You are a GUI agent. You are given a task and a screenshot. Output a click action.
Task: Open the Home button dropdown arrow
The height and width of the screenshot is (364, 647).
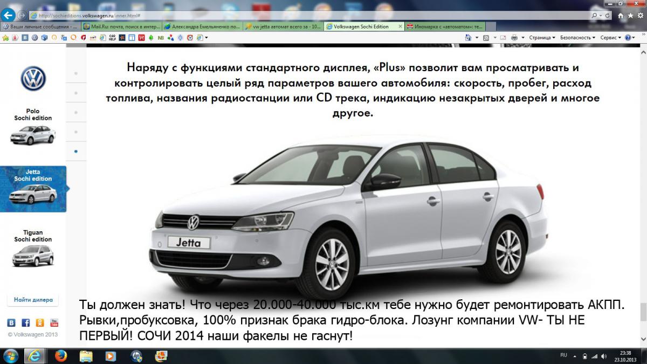[477, 38]
